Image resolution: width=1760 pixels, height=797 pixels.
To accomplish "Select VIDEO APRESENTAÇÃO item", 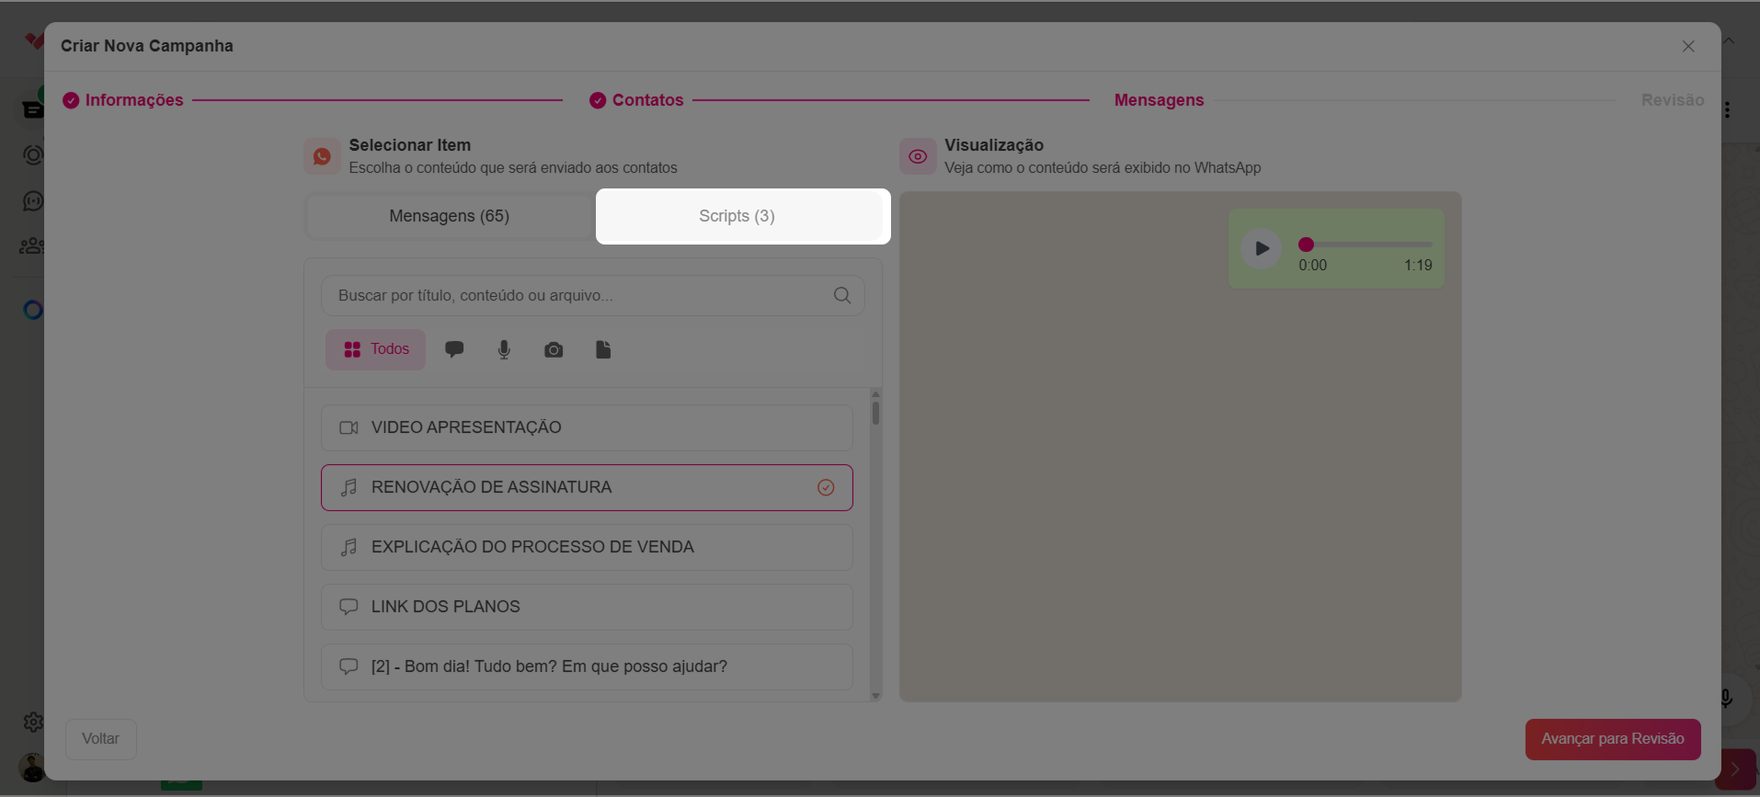I will click(587, 427).
